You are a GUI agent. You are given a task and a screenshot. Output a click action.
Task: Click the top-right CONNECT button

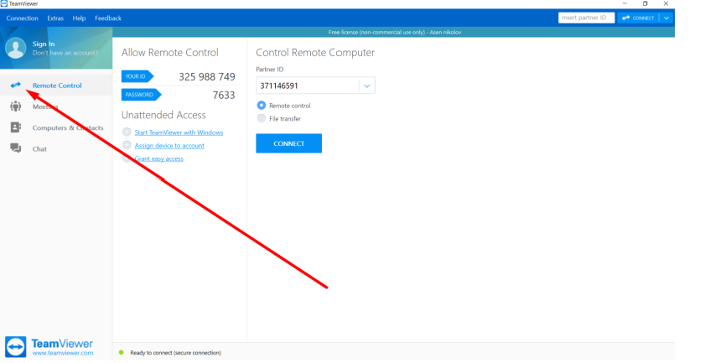pos(638,18)
